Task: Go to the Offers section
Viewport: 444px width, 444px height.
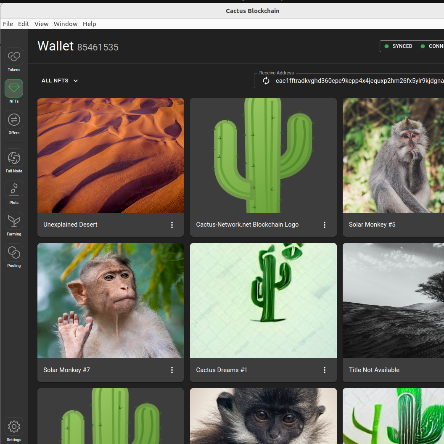Action: point(14,120)
